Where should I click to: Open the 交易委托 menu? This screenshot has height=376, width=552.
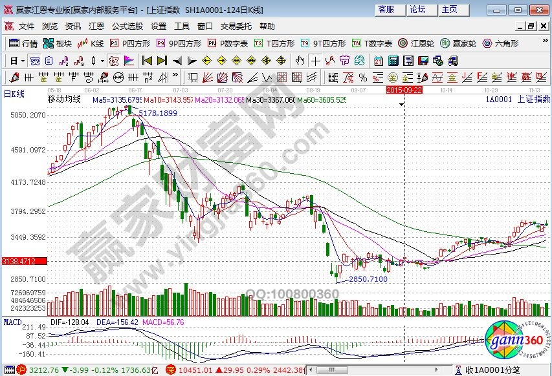[x=236, y=26]
